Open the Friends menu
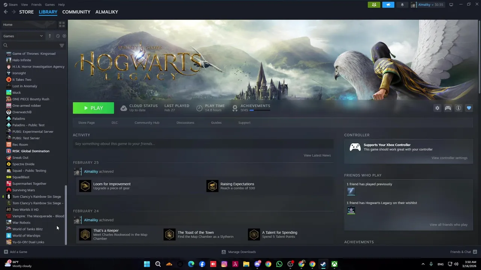 pos(36,4)
